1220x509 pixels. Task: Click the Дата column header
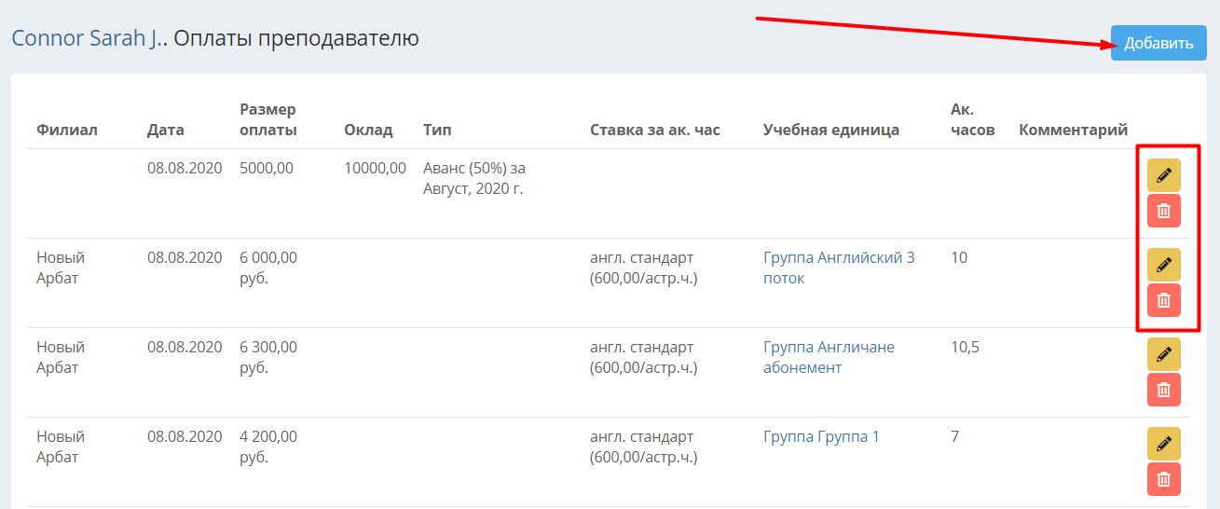166,130
